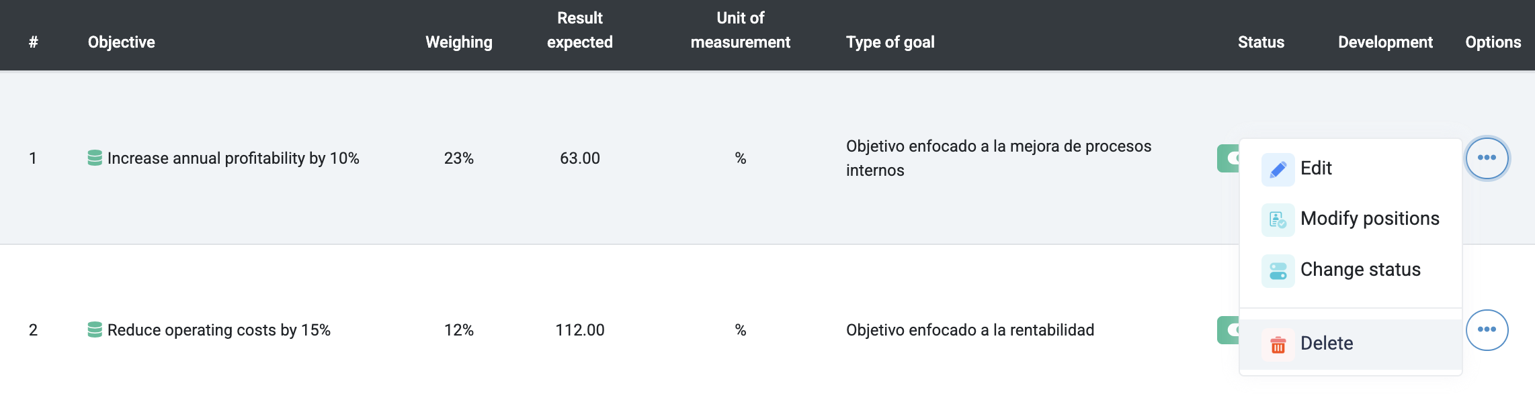Click the blue pencil Edit icon
Viewport: 1535px width, 408px height.
[1278, 169]
